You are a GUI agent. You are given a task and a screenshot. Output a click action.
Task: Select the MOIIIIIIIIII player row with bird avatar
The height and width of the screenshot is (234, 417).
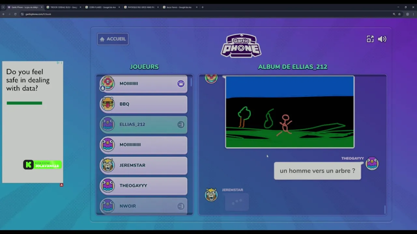(x=143, y=145)
